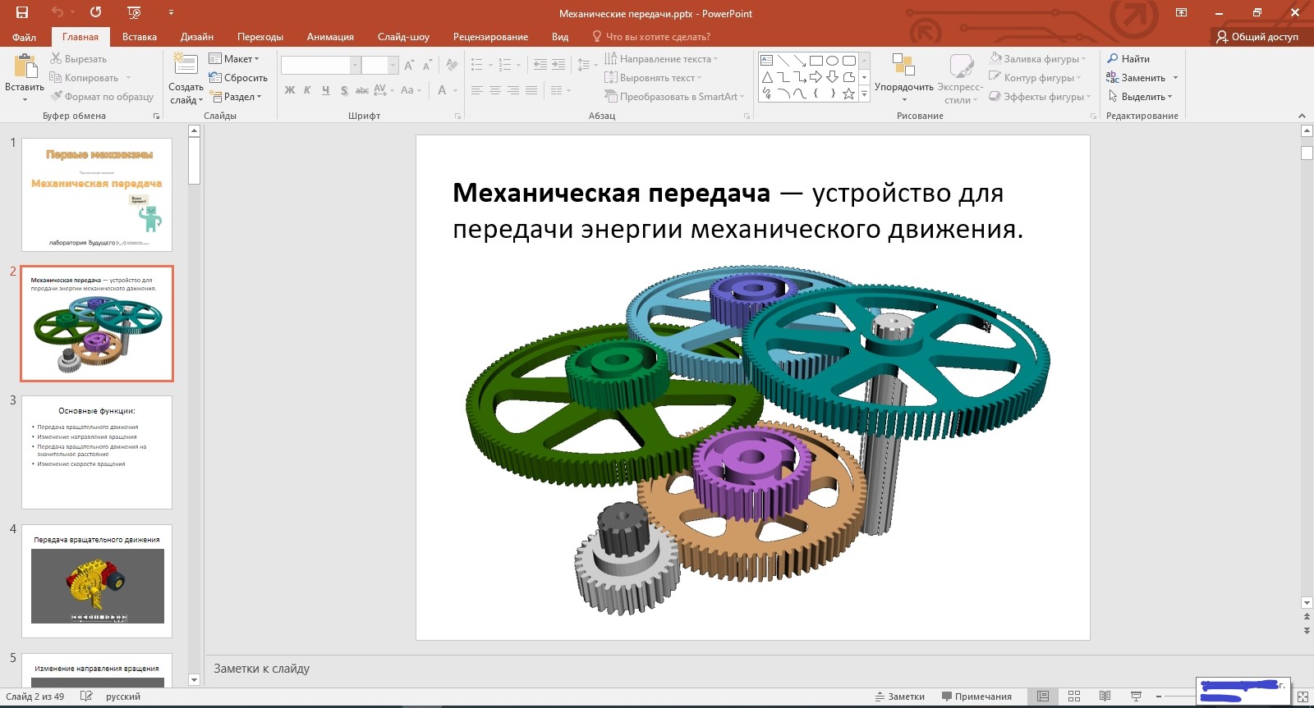Pick the oval shape from shapes gallery
The image size is (1314, 708).
pyautogui.click(x=832, y=61)
